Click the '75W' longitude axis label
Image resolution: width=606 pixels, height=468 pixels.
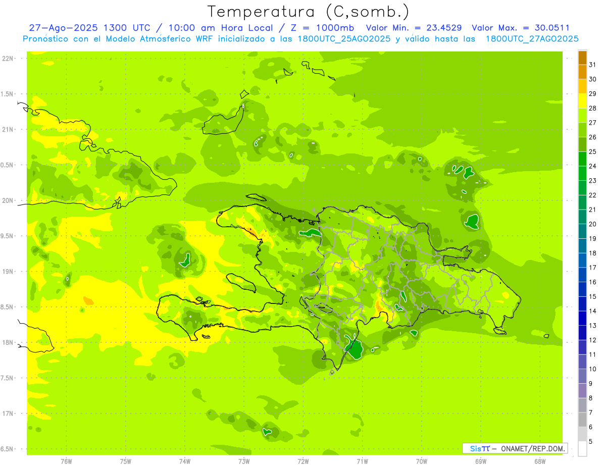coord(126,461)
